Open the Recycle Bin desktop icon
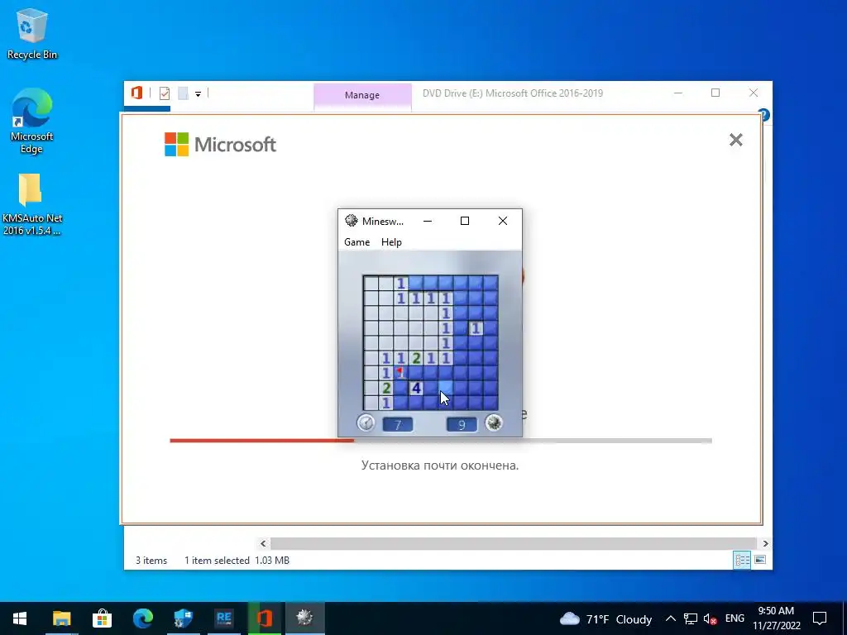Screen dimensions: 847x635 point(32,33)
